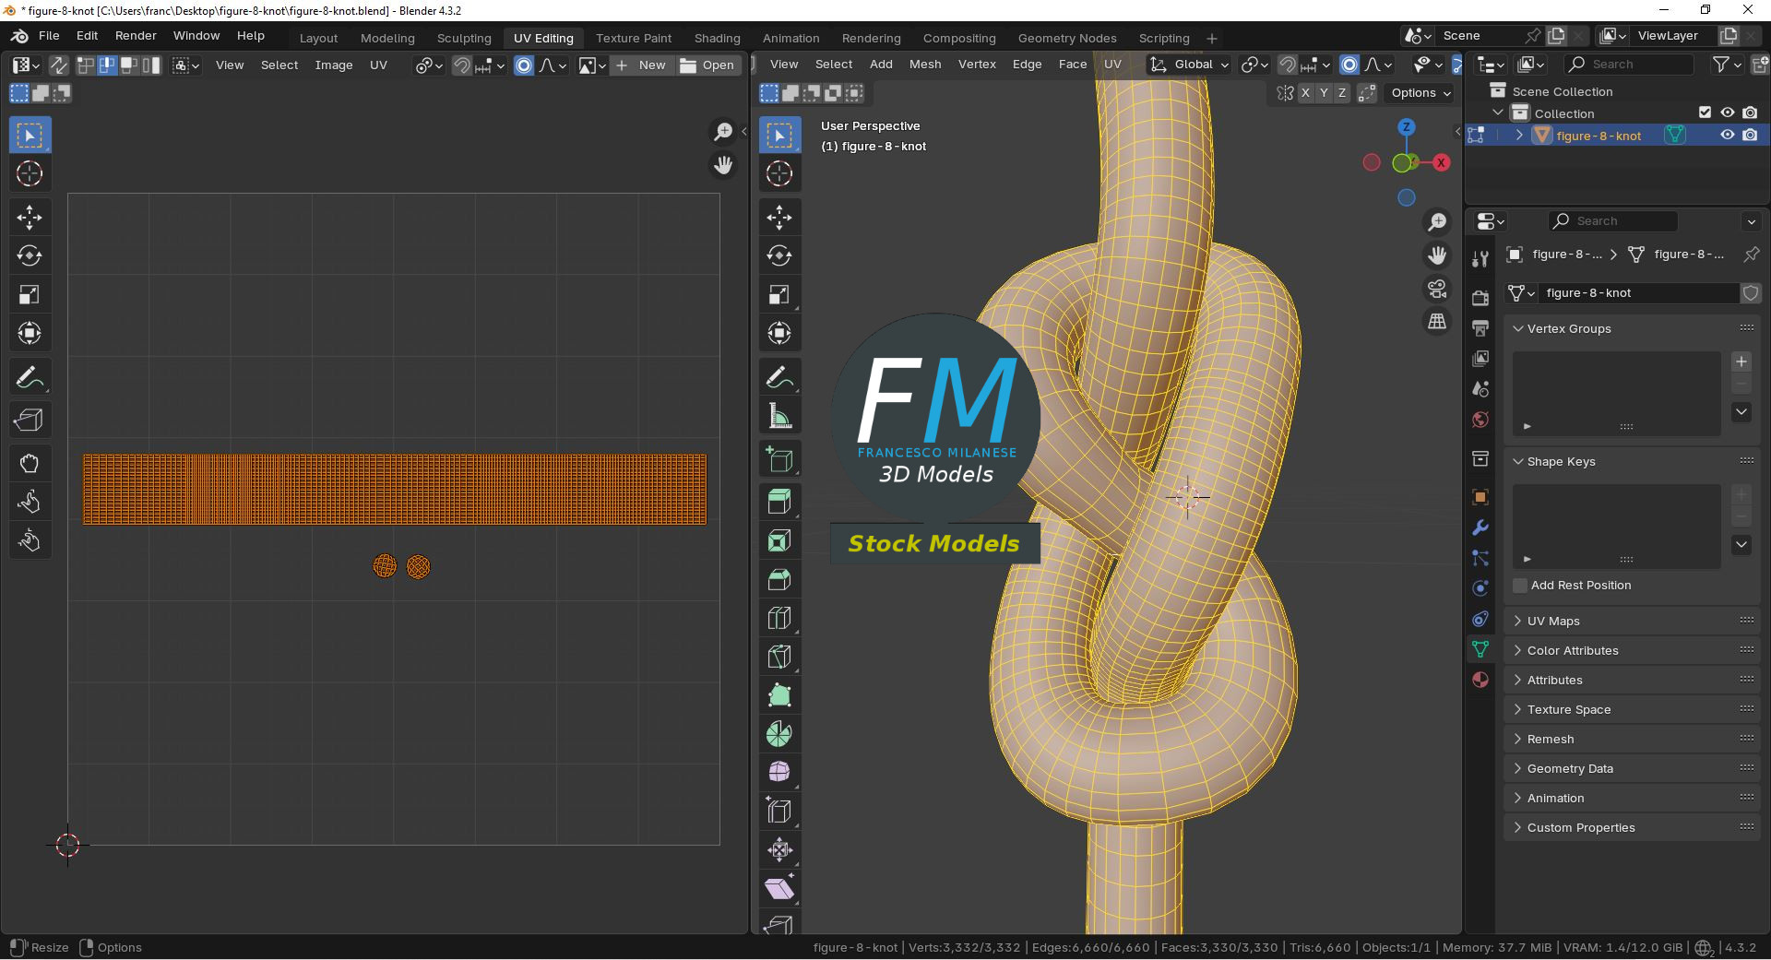Image resolution: width=1771 pixels, height=960 pixels.
Task: Click the Open image button
Action: click(x=707, y=65)
